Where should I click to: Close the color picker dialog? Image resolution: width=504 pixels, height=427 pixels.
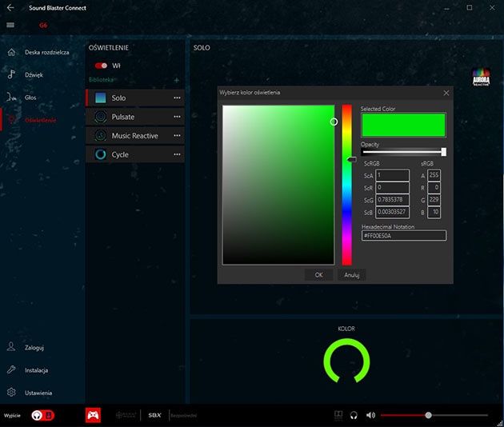[x=446, y=93]
